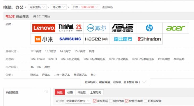194x106 pixels.
Task: Select the 小米 Xiaomi brand logo
Action: coord(44,39)
